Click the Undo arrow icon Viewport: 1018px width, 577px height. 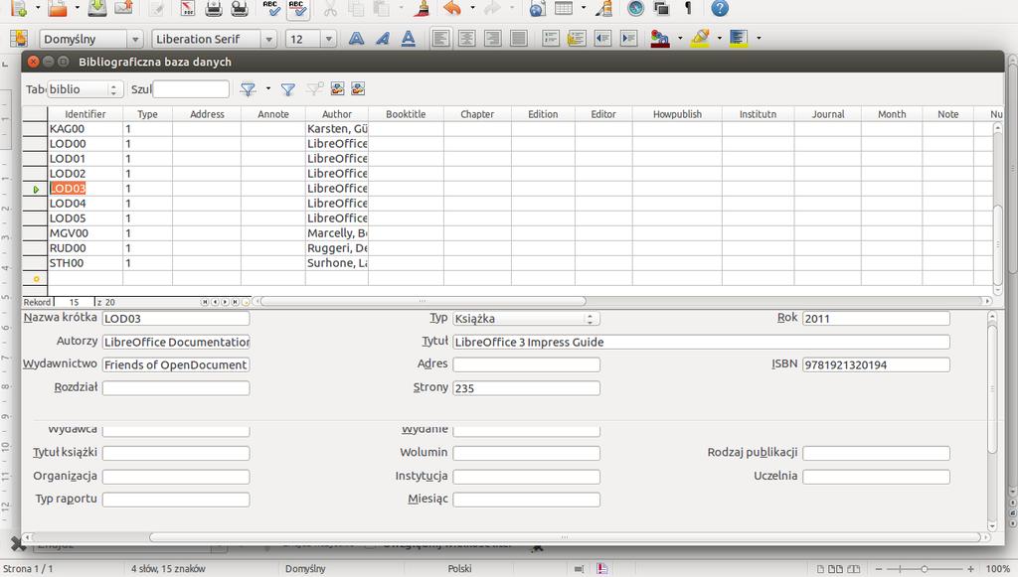tap(452, 8)
